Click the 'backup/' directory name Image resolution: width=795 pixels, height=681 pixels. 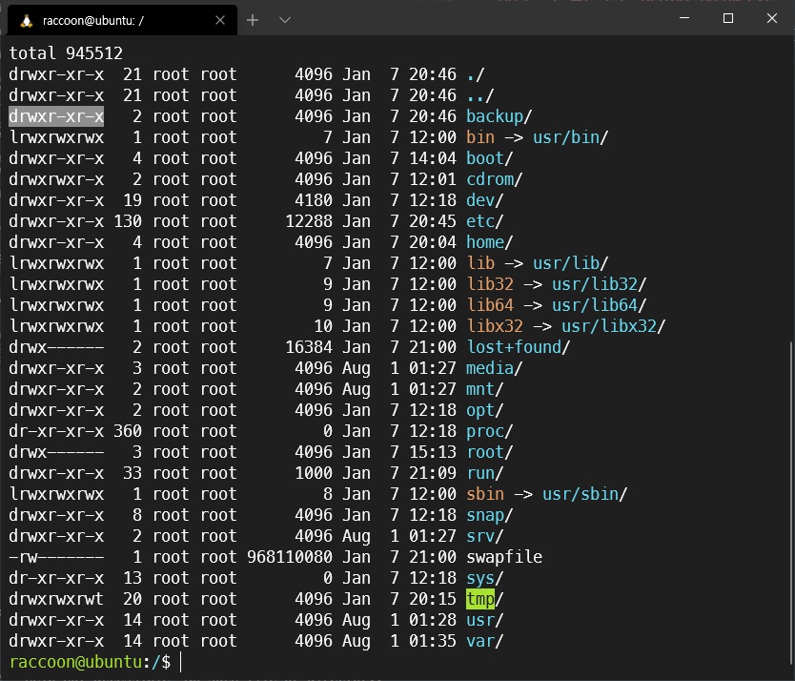tap(499, 116)
